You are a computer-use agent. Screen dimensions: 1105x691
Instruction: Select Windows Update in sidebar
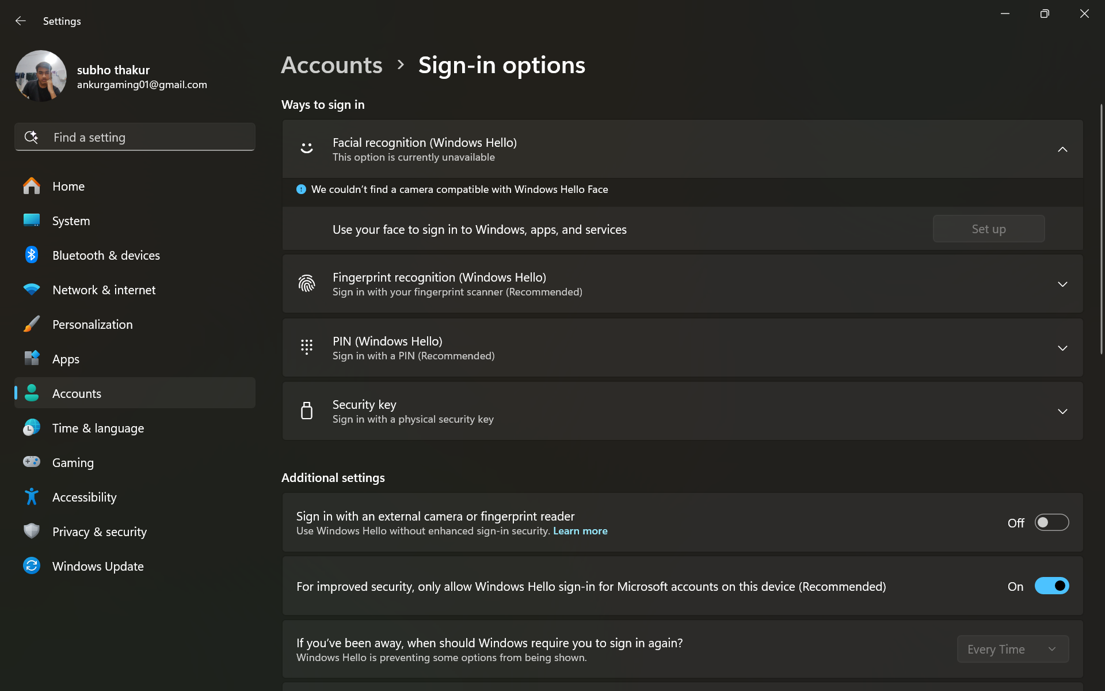tap(135, 566)
